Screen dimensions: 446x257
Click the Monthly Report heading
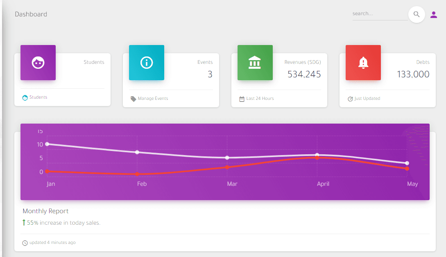click(x=45, y=211)
